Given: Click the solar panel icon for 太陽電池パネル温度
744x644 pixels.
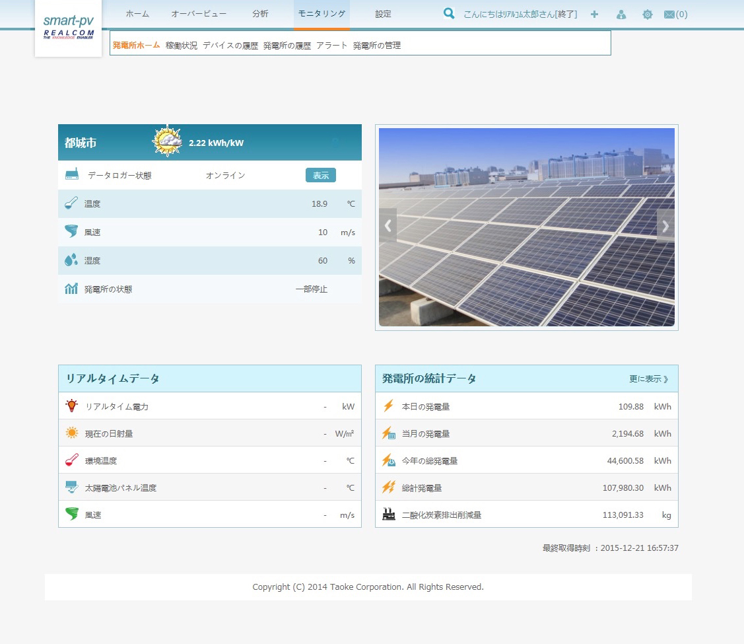Looking at the screenshot, I should (x=72, y=487).
